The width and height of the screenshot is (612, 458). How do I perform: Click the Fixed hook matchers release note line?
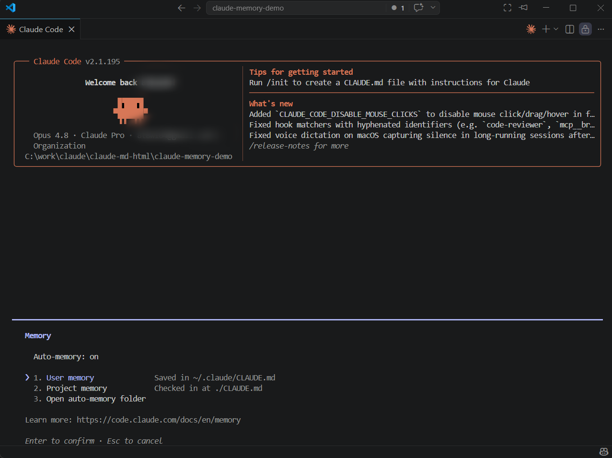click(422, 125)
